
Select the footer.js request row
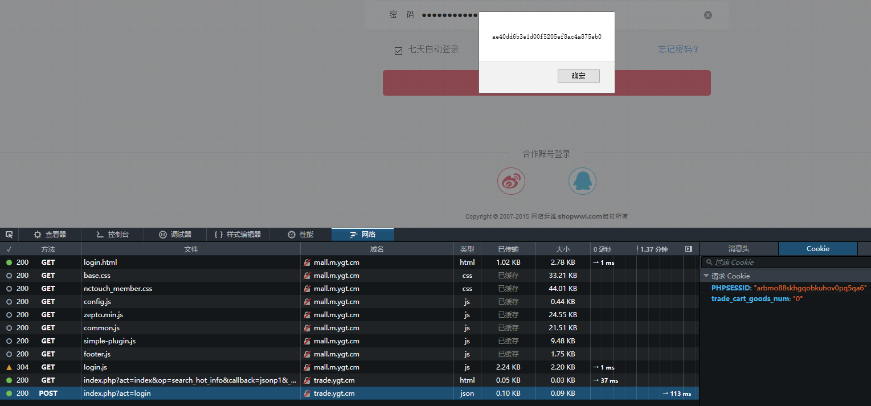coord(349,354)
